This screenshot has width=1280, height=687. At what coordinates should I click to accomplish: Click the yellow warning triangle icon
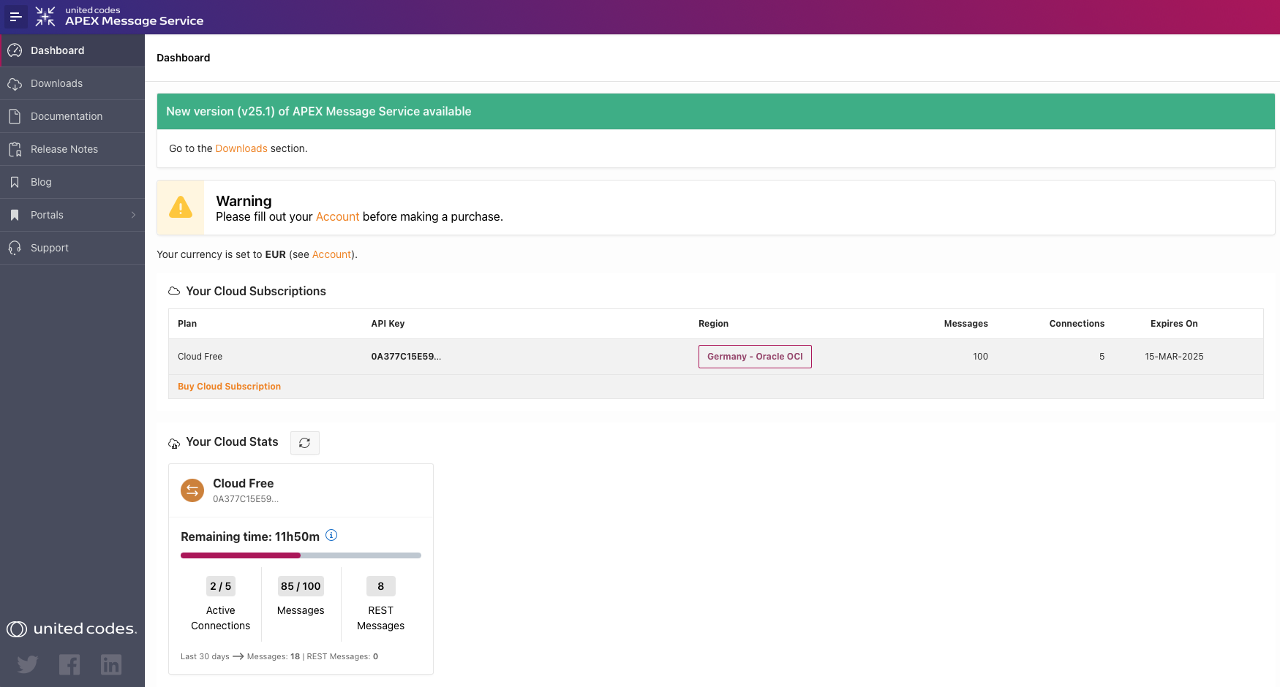click(x=181, y=208)
